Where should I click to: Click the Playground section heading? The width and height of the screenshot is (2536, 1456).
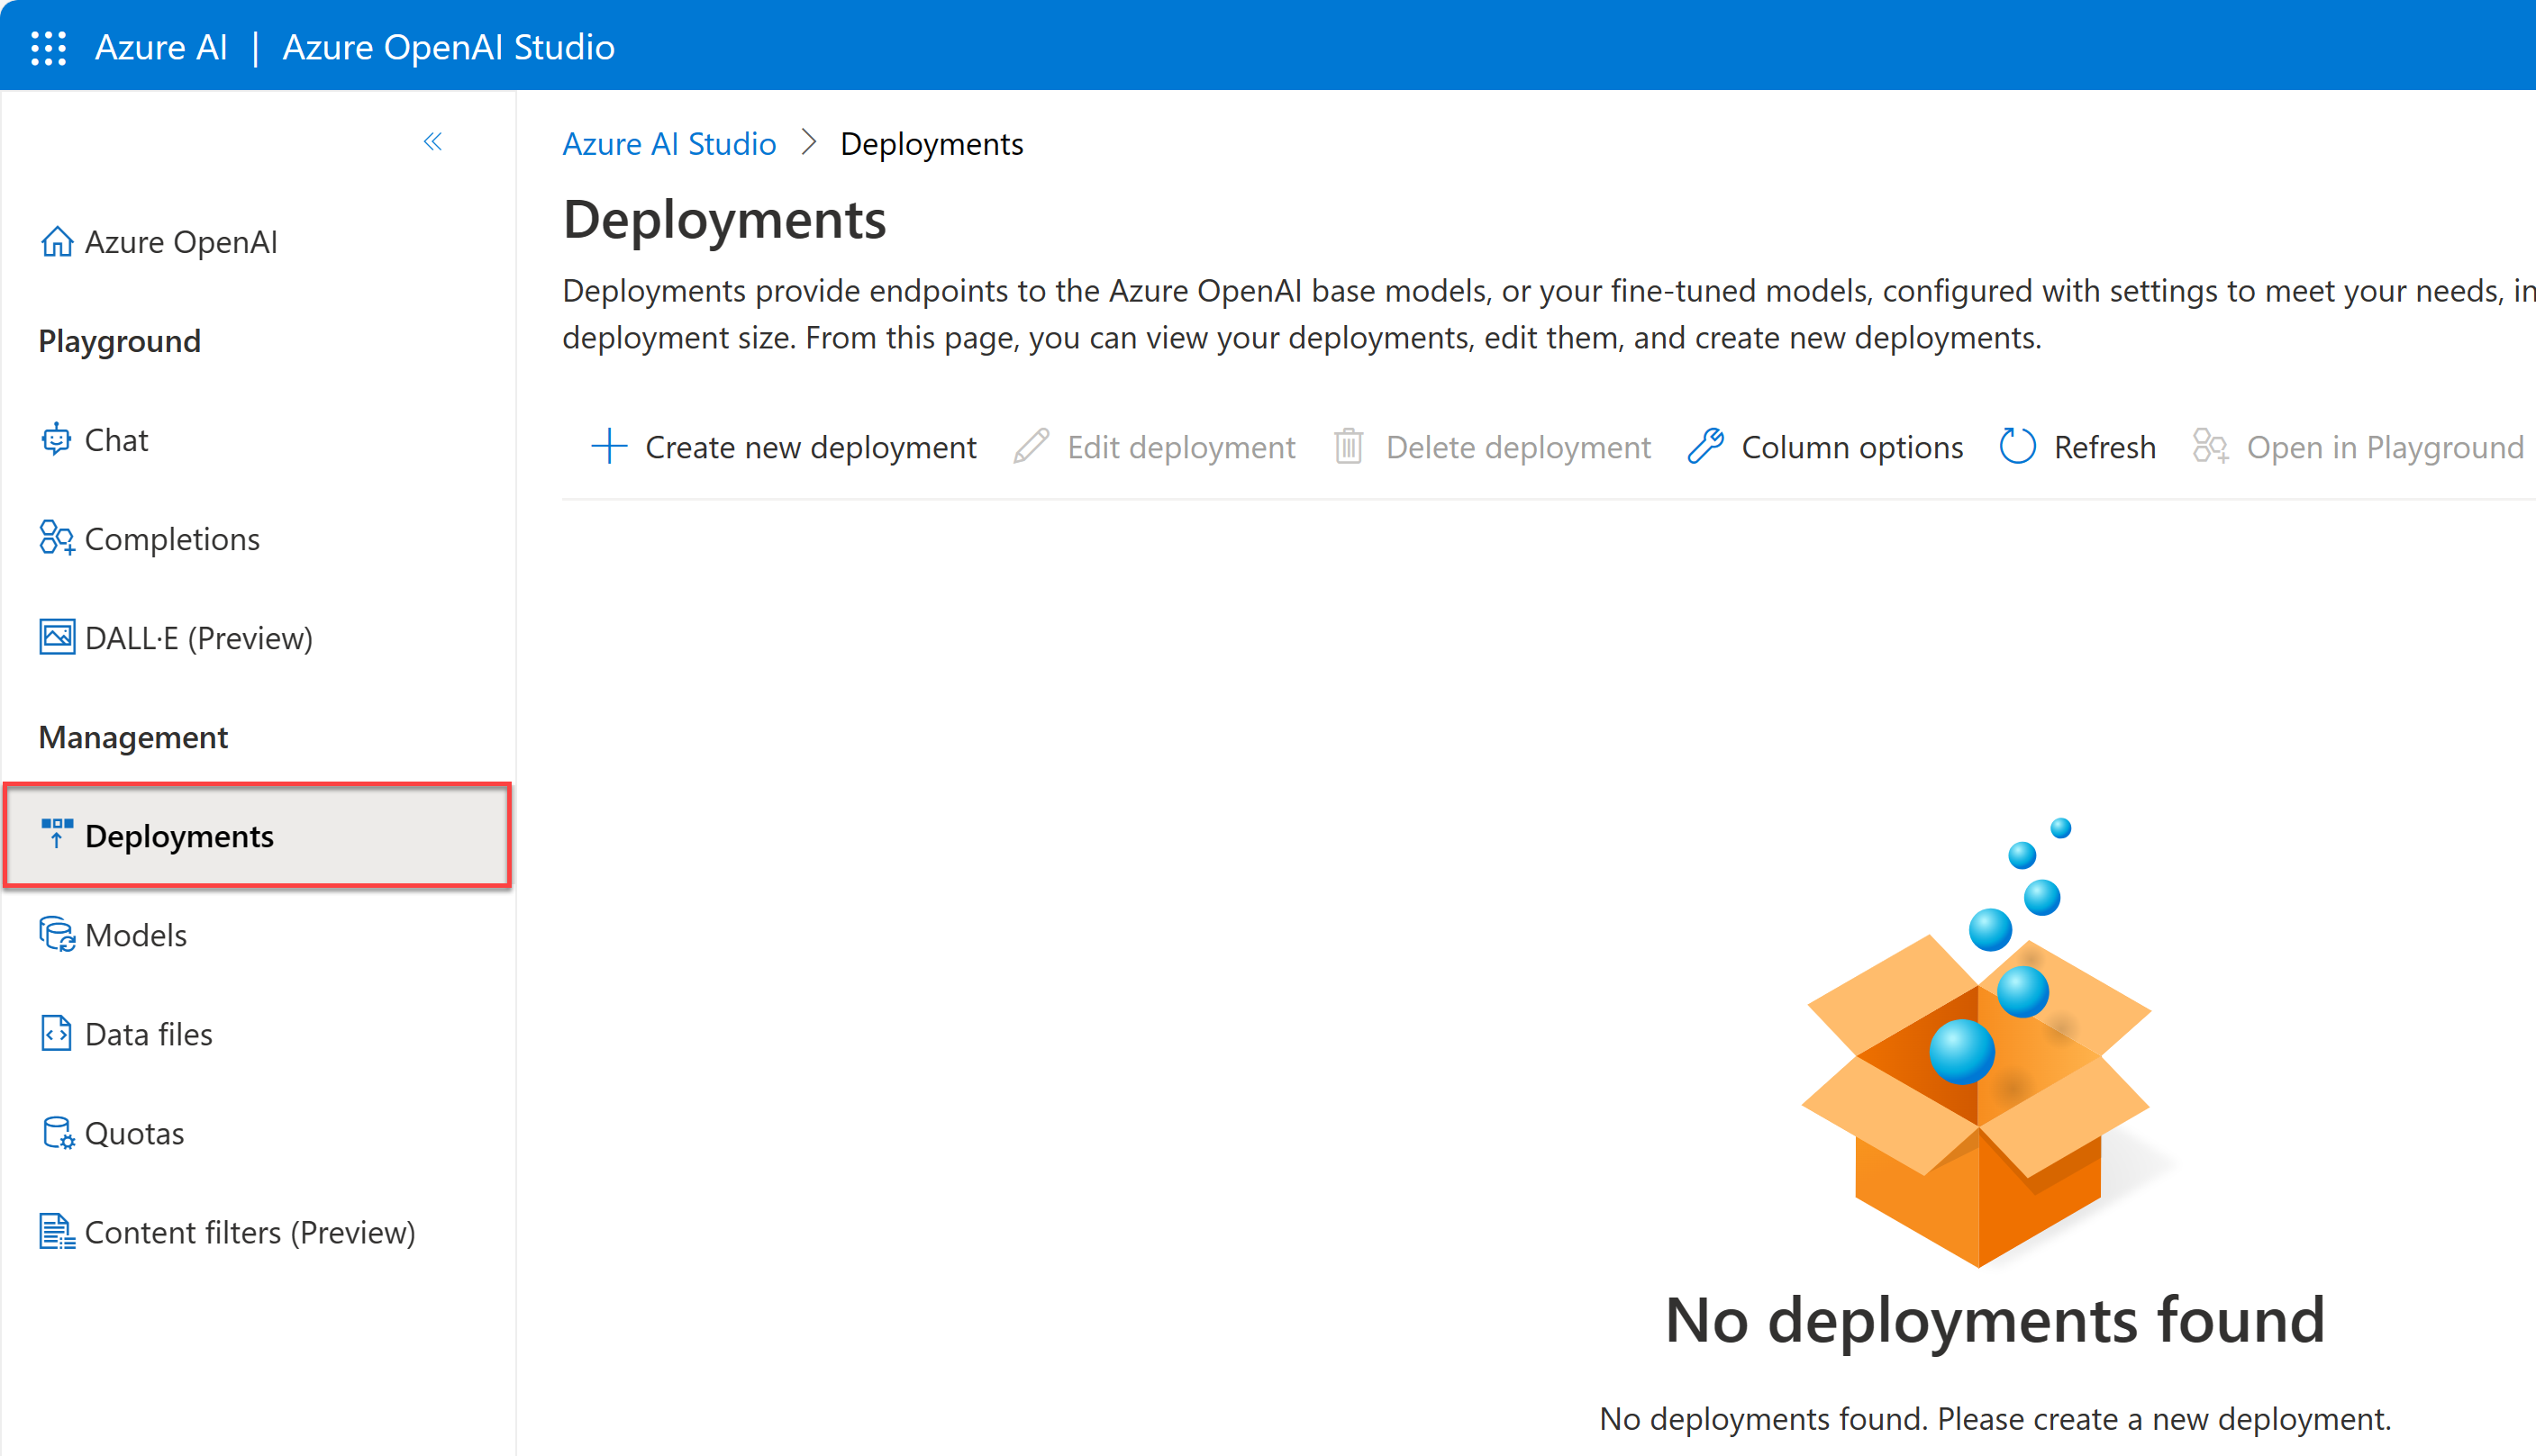119,340
